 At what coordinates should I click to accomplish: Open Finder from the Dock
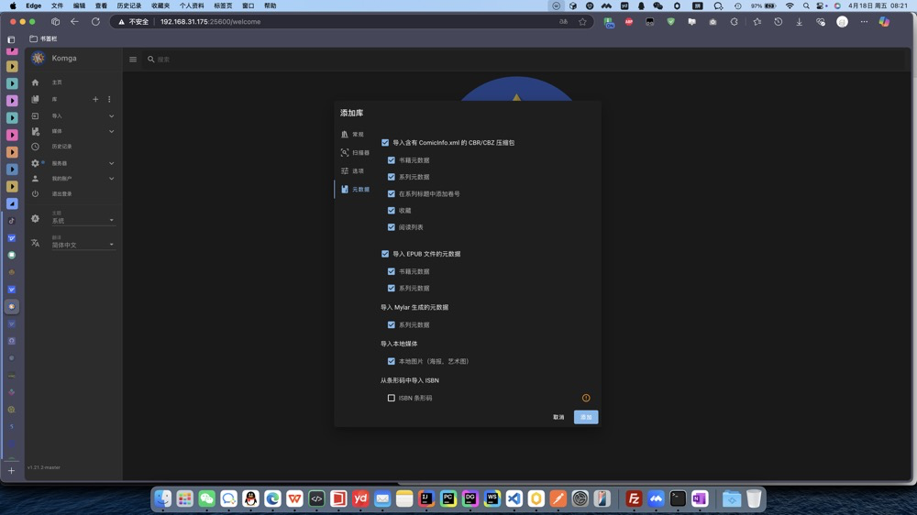(163, 499)
